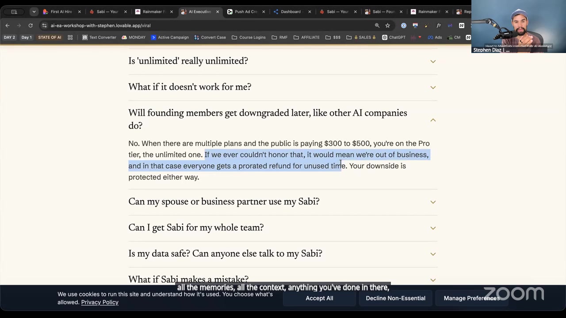
Task: Open the Text Converter bookmark
Action: pyautogui.click(x=99, y=38)
